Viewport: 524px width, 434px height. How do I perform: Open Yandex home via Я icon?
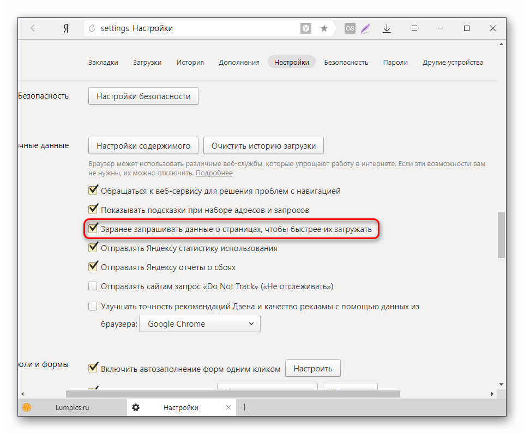(66, 28)
